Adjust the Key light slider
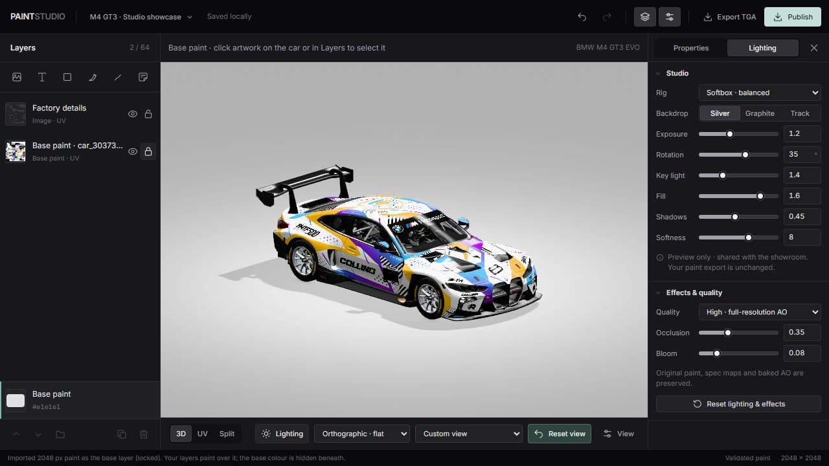Viewport: 829px width, 466px height. [x=738, y=175]
